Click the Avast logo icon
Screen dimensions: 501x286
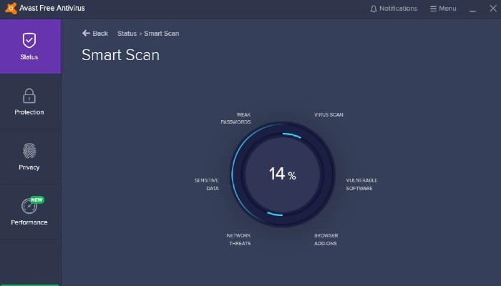click(x=11, y=9)
